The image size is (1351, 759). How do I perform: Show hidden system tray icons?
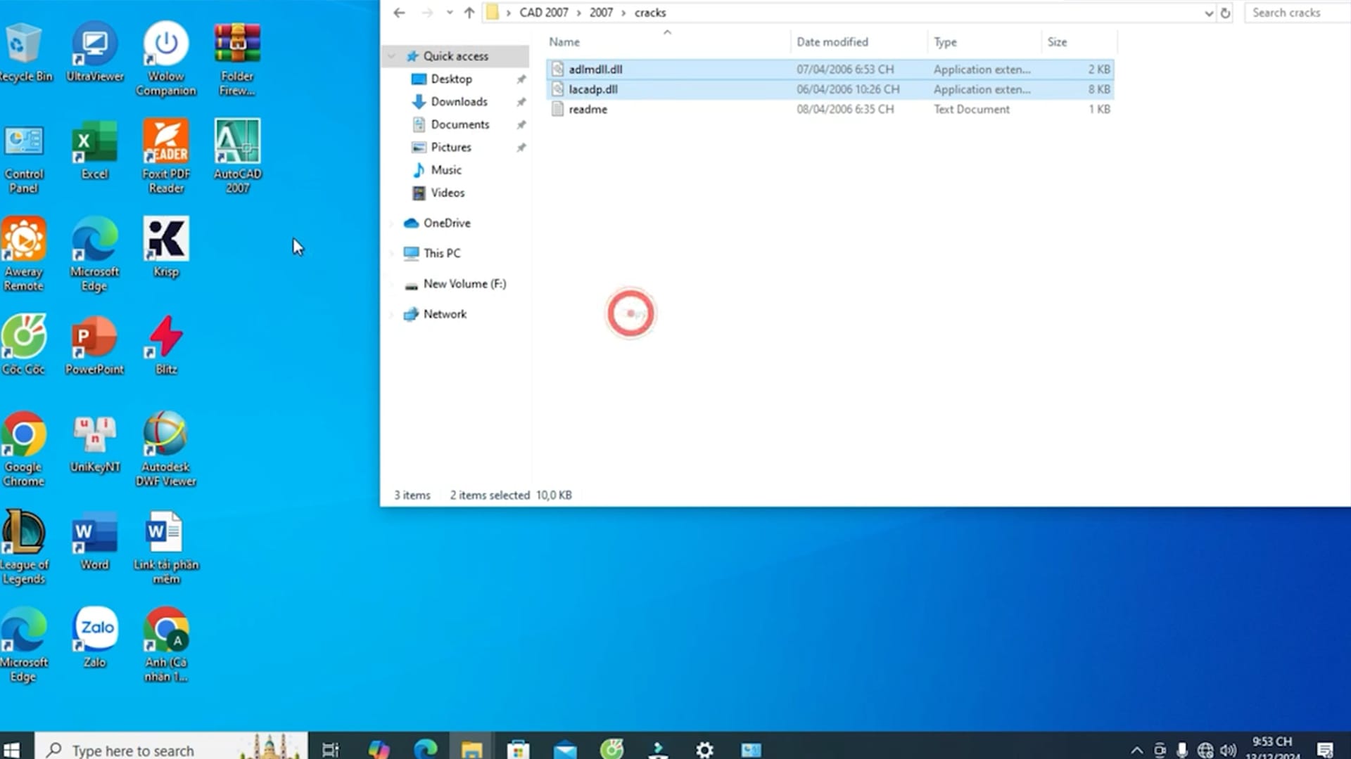(x=1136, y=750)
